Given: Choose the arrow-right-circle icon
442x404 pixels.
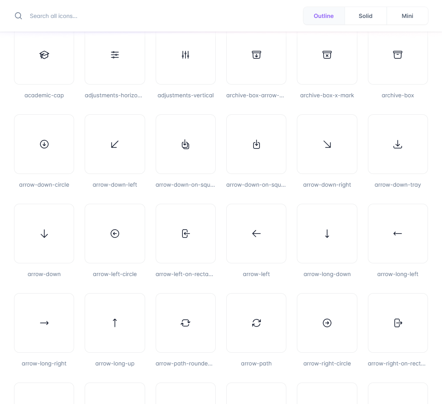Looking at the screenshot, I should tap(327, 323).
